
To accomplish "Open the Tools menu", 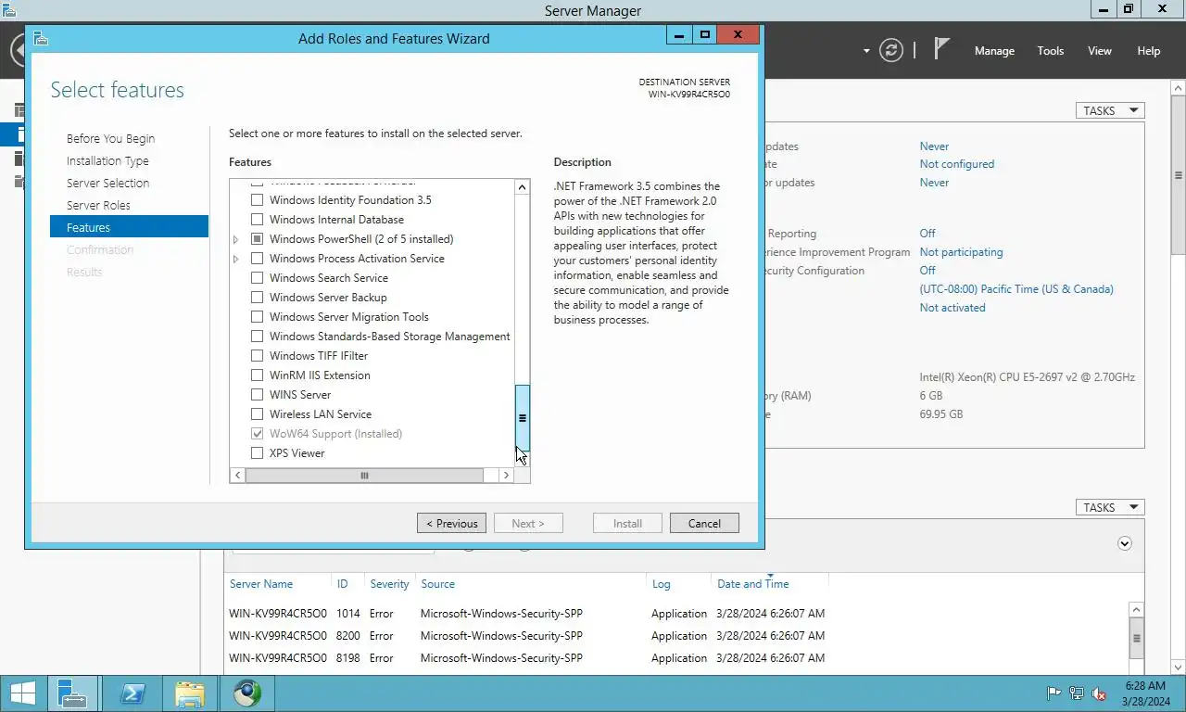I will (1051, 51).
